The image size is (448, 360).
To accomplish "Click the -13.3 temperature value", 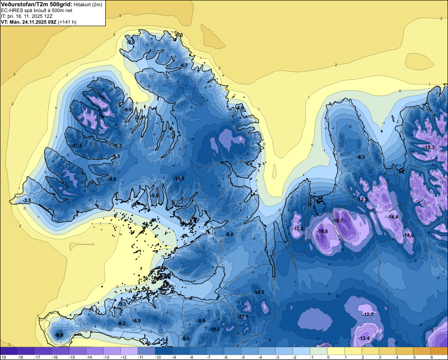I will 430,147.
